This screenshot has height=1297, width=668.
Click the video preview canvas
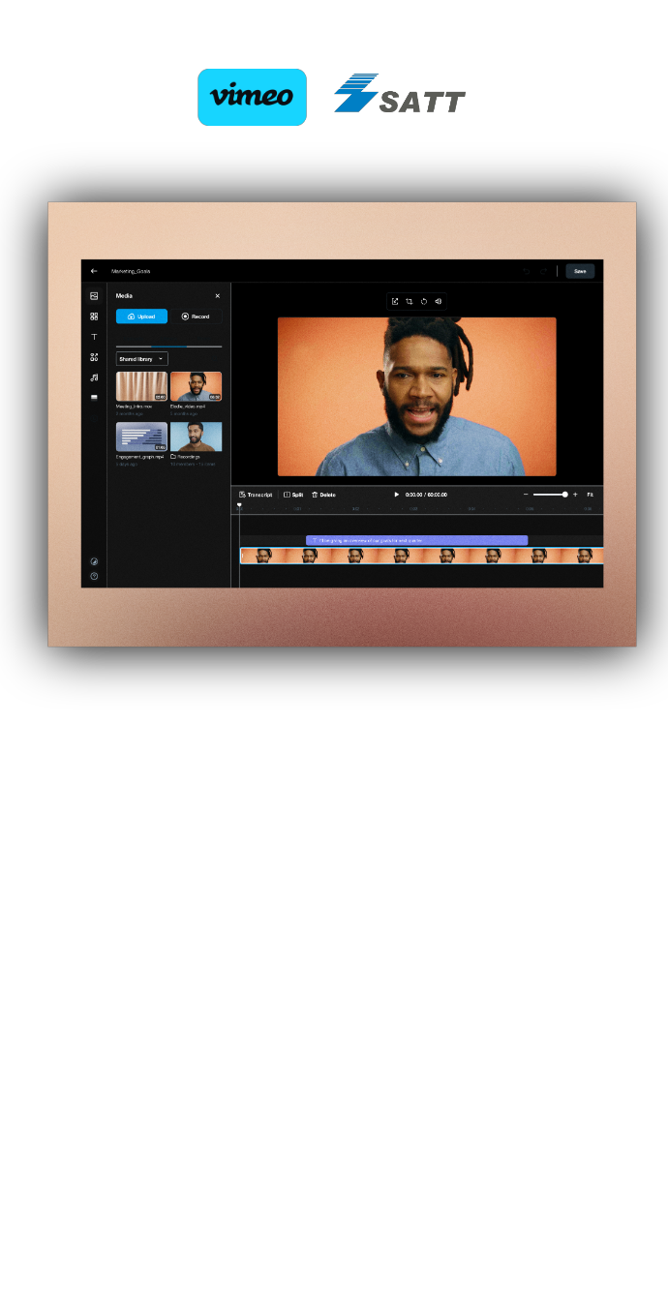click(417, 397)
